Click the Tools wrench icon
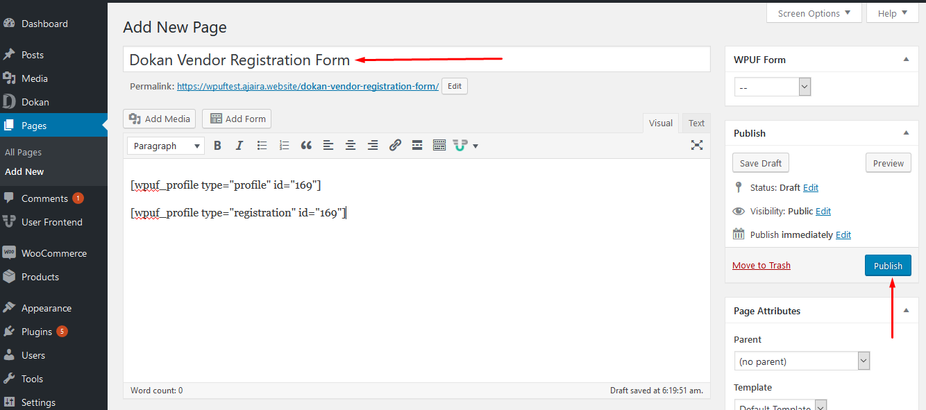 pyautogui.click(x=9, y=379)
